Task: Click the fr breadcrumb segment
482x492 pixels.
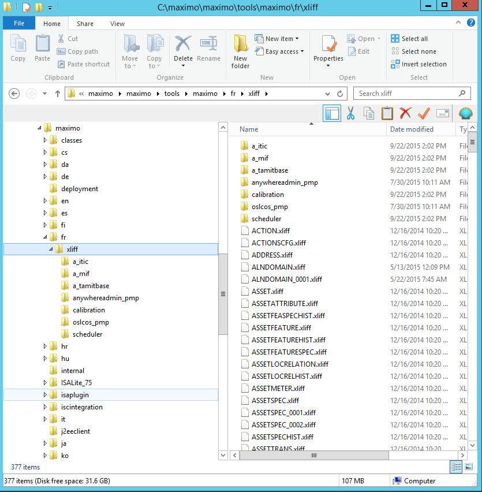Action: pos(233,94)
